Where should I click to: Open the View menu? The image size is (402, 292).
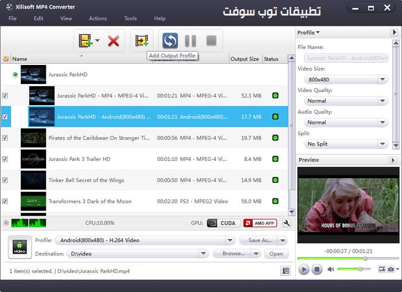coord(66,18)
